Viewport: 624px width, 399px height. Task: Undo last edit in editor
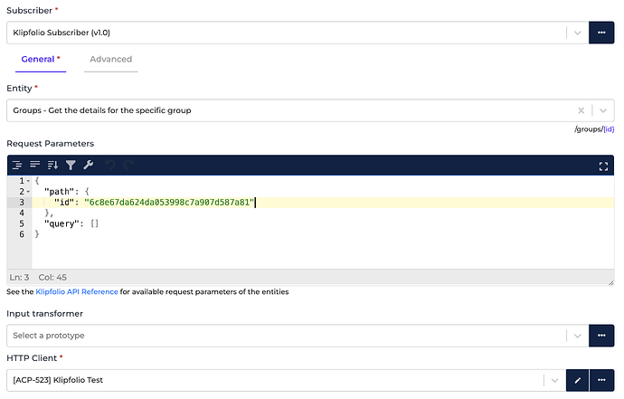pyautogui.click(x=110, y=165)
